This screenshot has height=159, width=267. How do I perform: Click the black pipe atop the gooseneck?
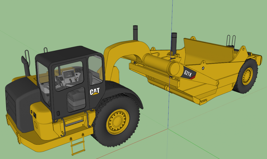coord(135,33)
